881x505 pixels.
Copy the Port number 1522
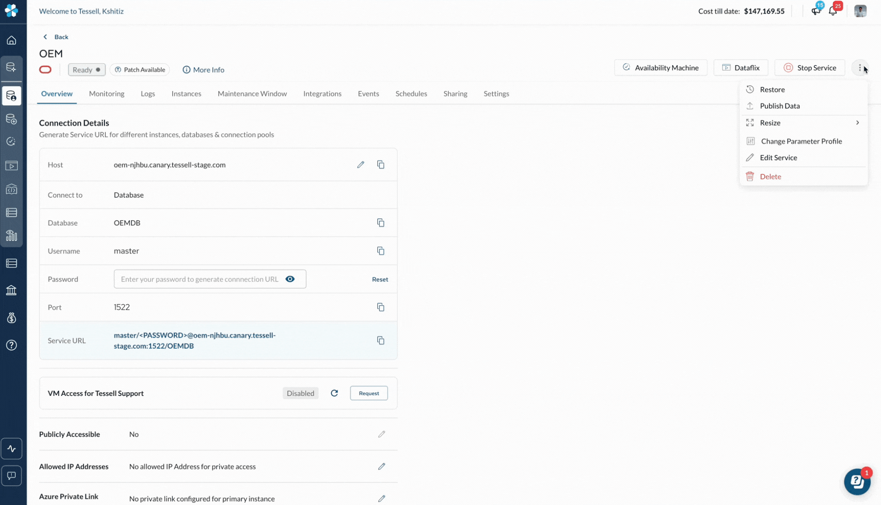(381, 307)
